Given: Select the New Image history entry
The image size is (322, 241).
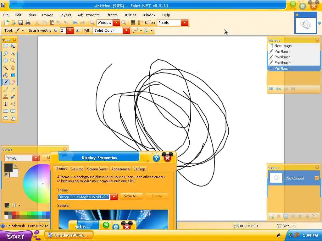Looking at the screenshot, I should click(294, 46).
